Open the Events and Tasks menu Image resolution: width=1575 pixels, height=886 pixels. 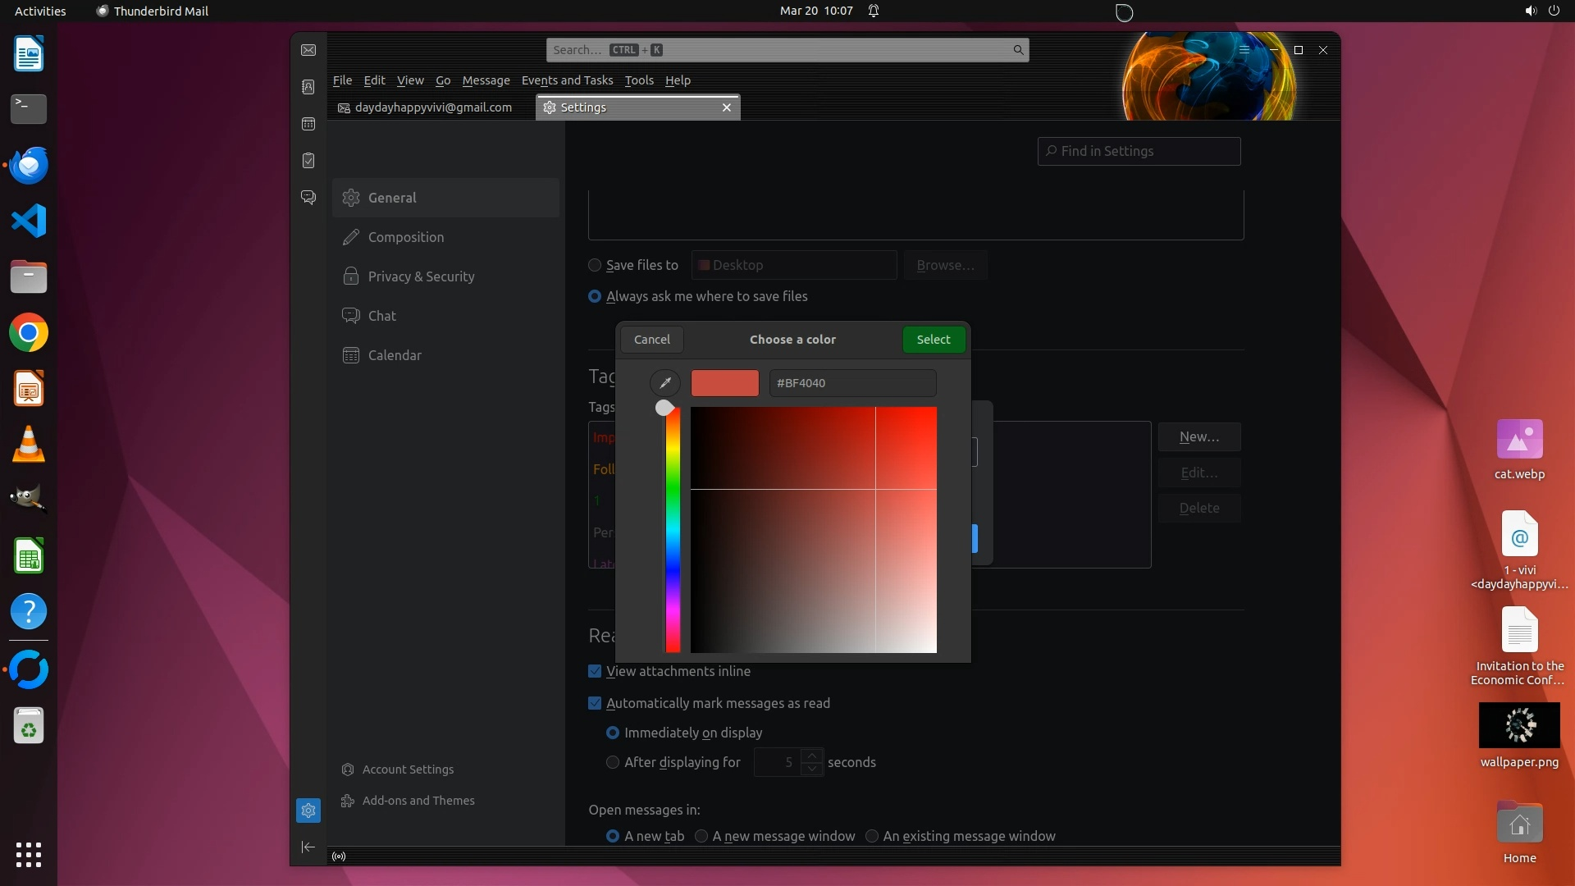pos(567,80)
